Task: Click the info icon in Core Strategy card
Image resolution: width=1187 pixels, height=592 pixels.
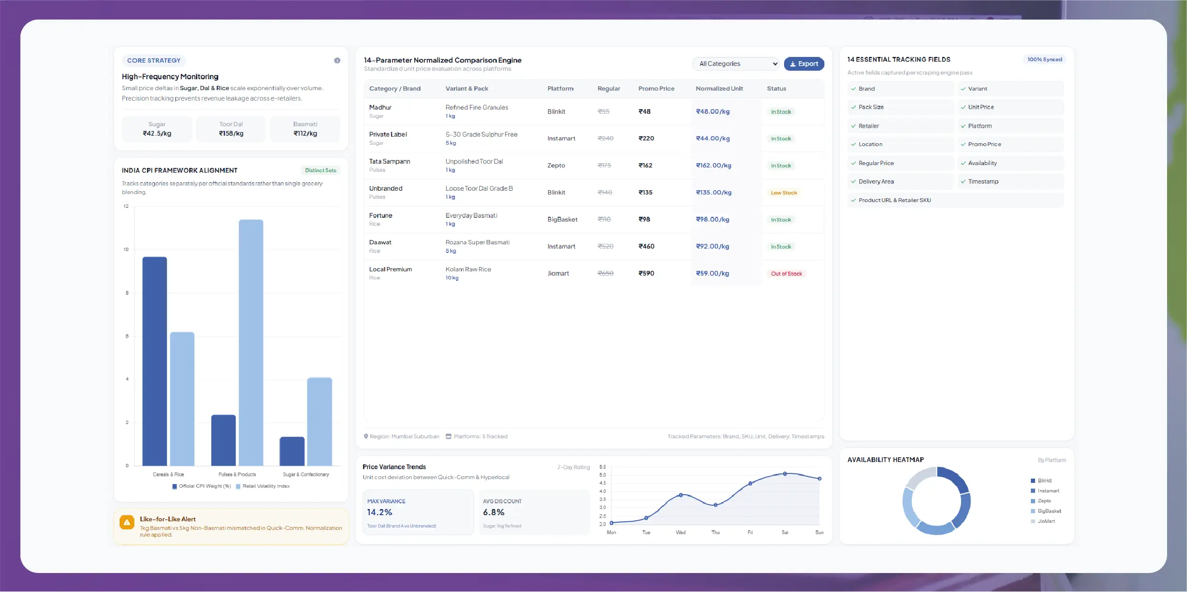Action: 337,61
